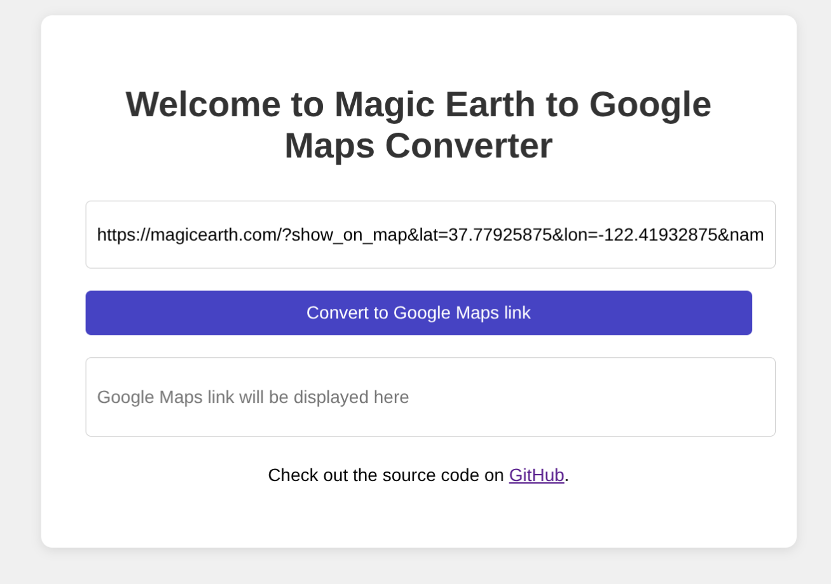This screenshot has height=584, width=831.
Task: Click 'show_on_map' inside the URL field
Action: (349, 235)
